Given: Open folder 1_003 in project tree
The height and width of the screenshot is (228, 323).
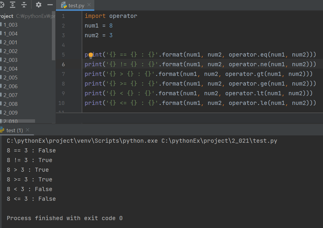Looking at the screenshot, I should (10, 25).
